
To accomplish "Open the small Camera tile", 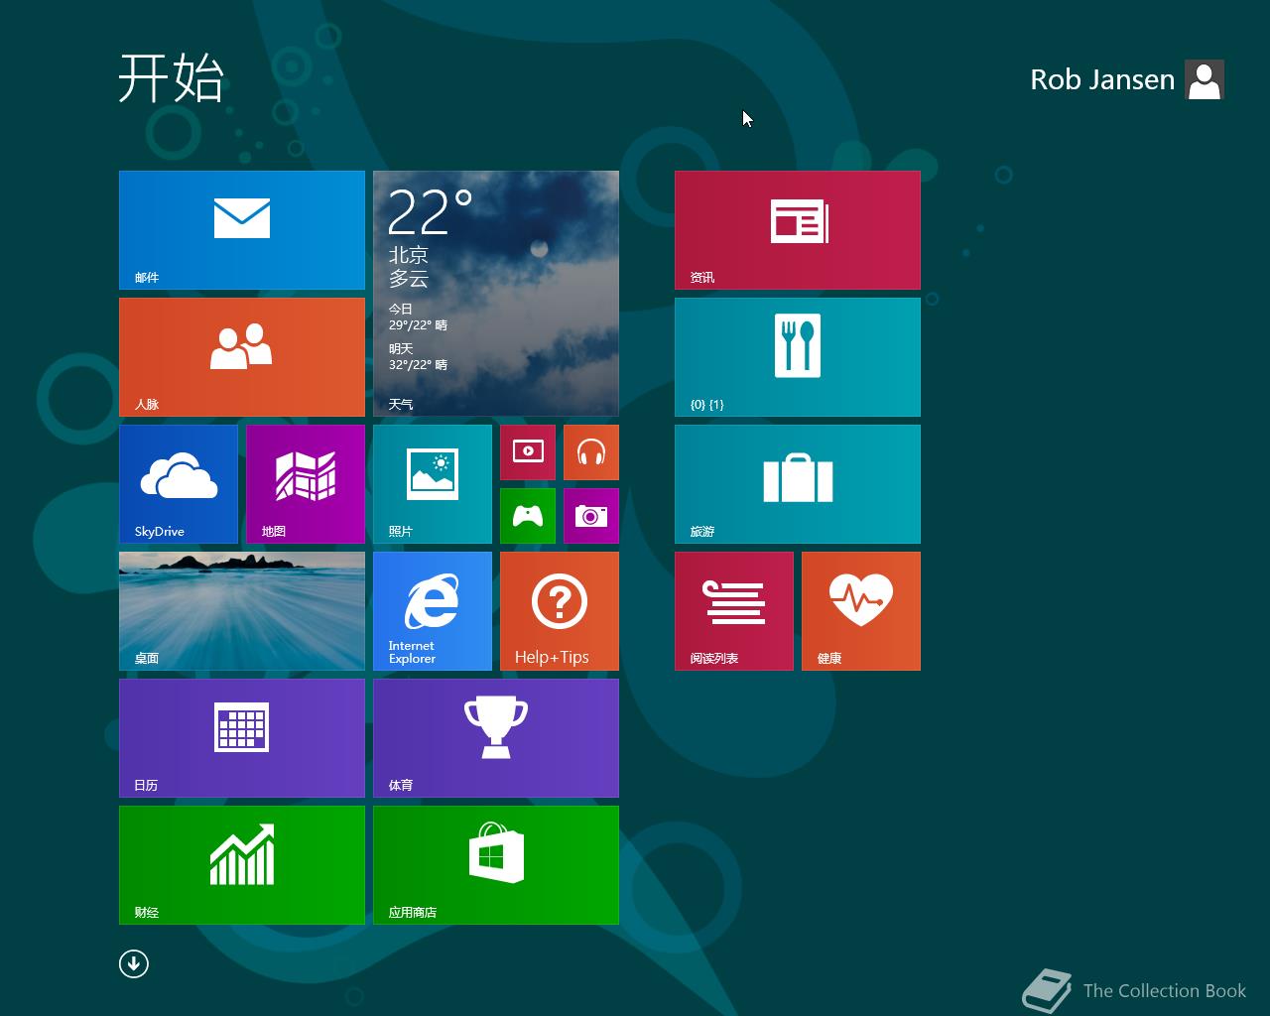I will click(591, 516).
